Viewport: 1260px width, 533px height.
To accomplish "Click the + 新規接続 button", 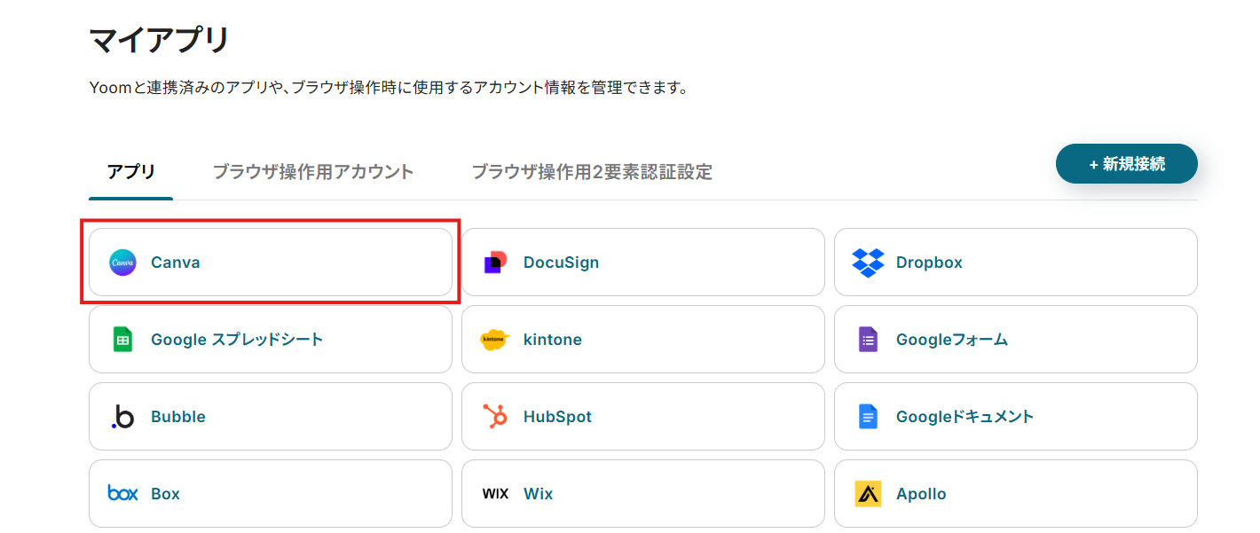I will pos(1127,164).
